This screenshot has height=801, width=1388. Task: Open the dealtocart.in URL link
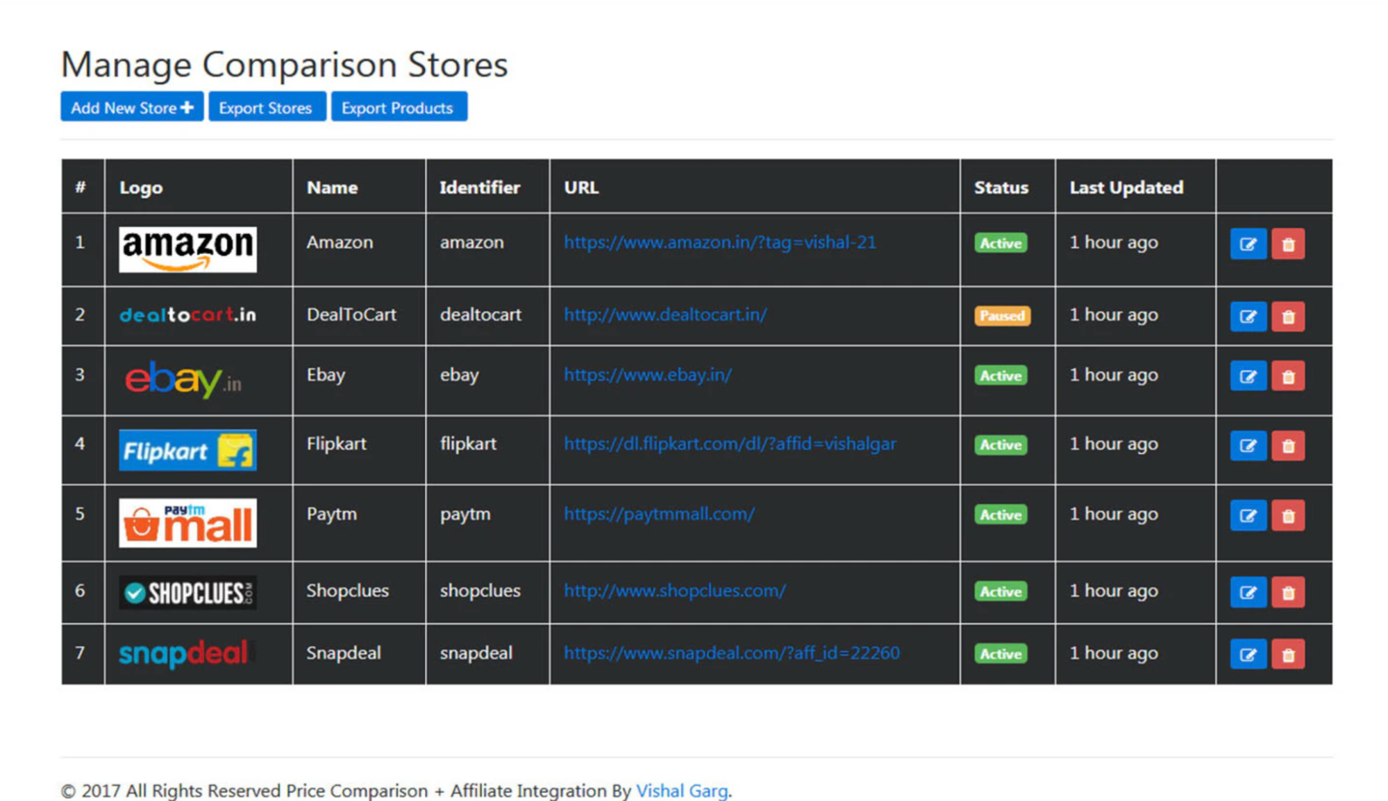tap(665, 314)
